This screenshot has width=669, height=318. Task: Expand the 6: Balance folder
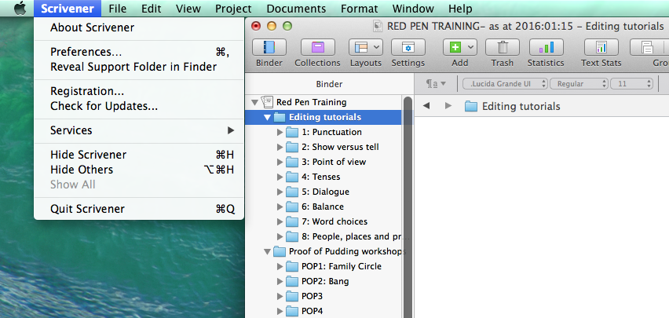(x=280, y=207)
